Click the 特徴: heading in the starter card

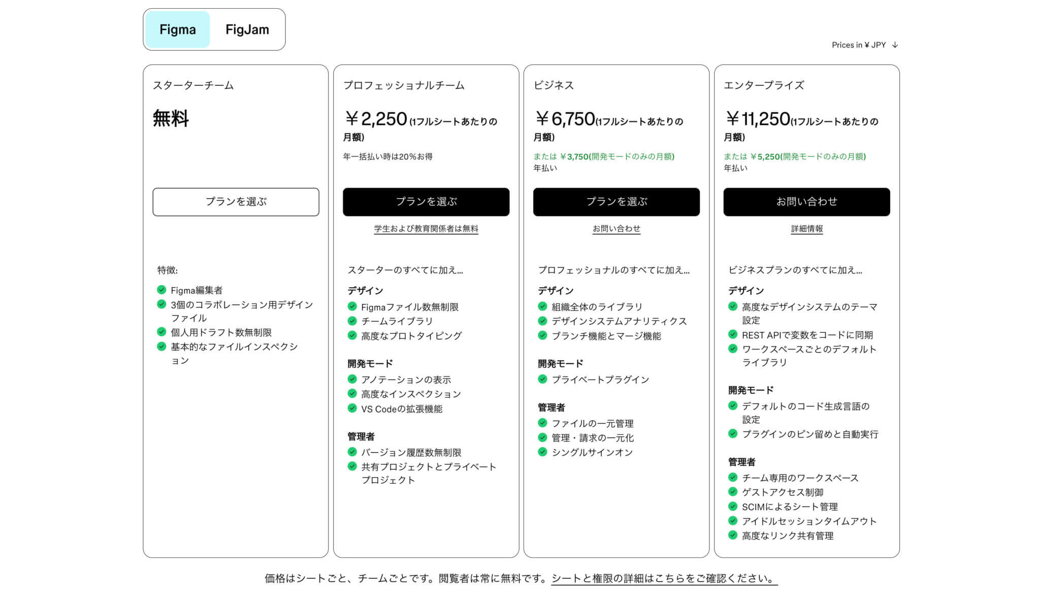pos(168,270)
